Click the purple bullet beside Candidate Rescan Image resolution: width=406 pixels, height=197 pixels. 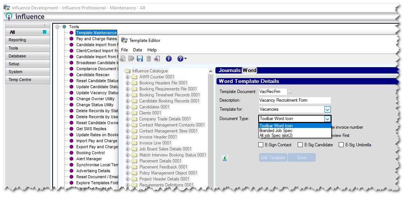(x=71, y=75)
